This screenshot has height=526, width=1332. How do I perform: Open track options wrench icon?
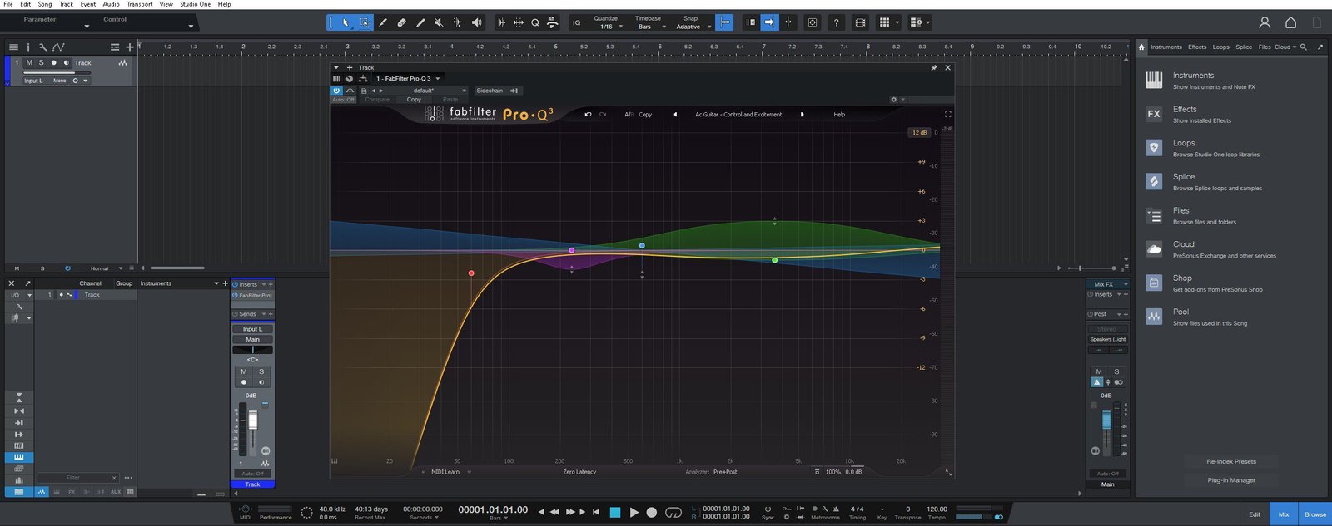point(42,47)
